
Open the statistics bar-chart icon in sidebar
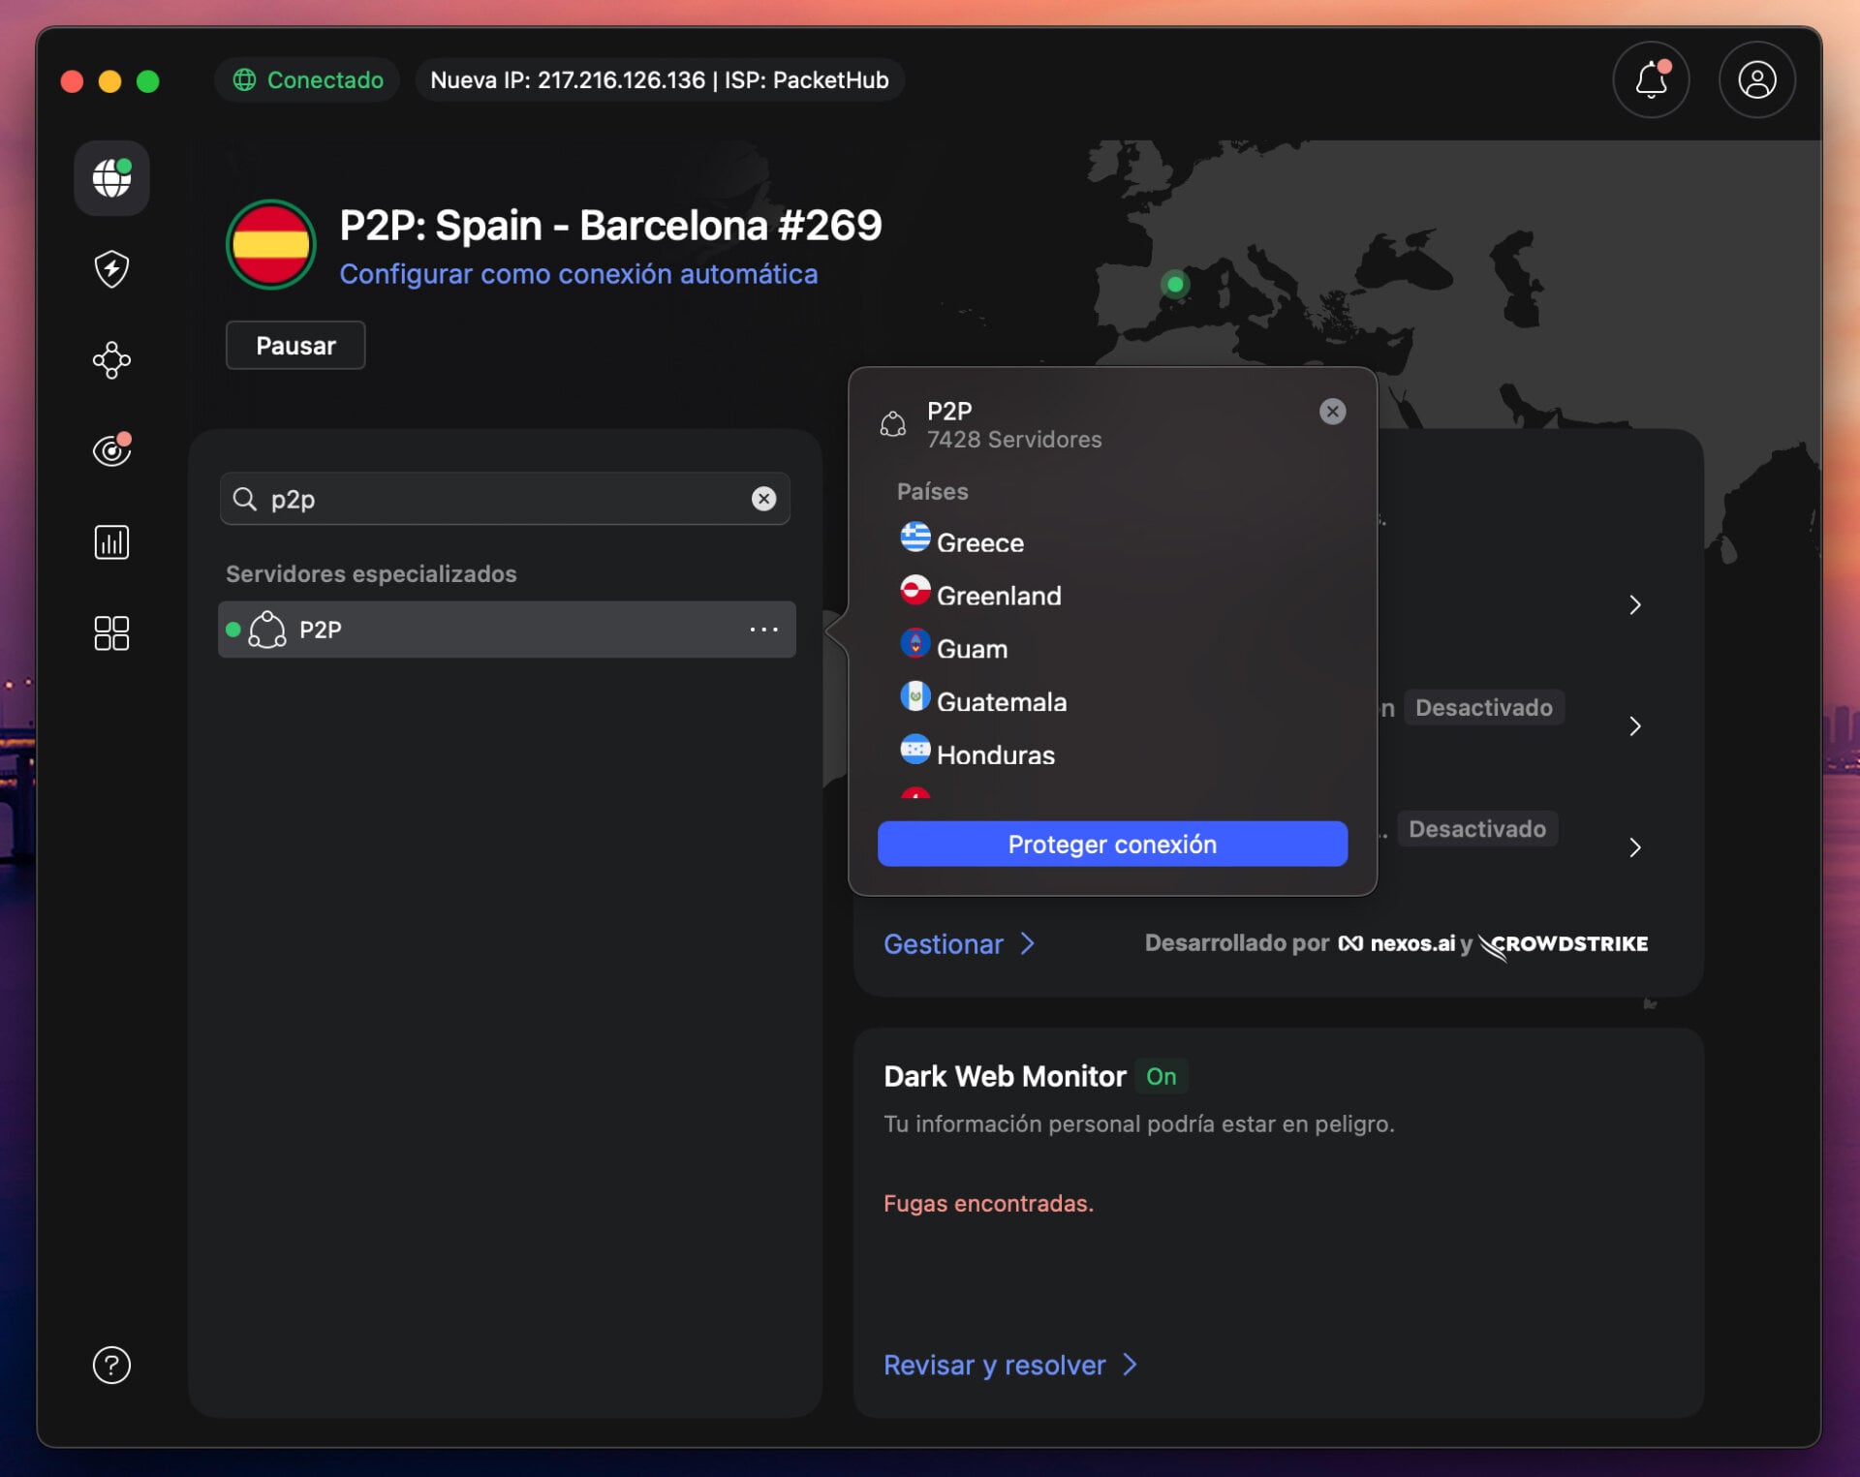point(110,541)
